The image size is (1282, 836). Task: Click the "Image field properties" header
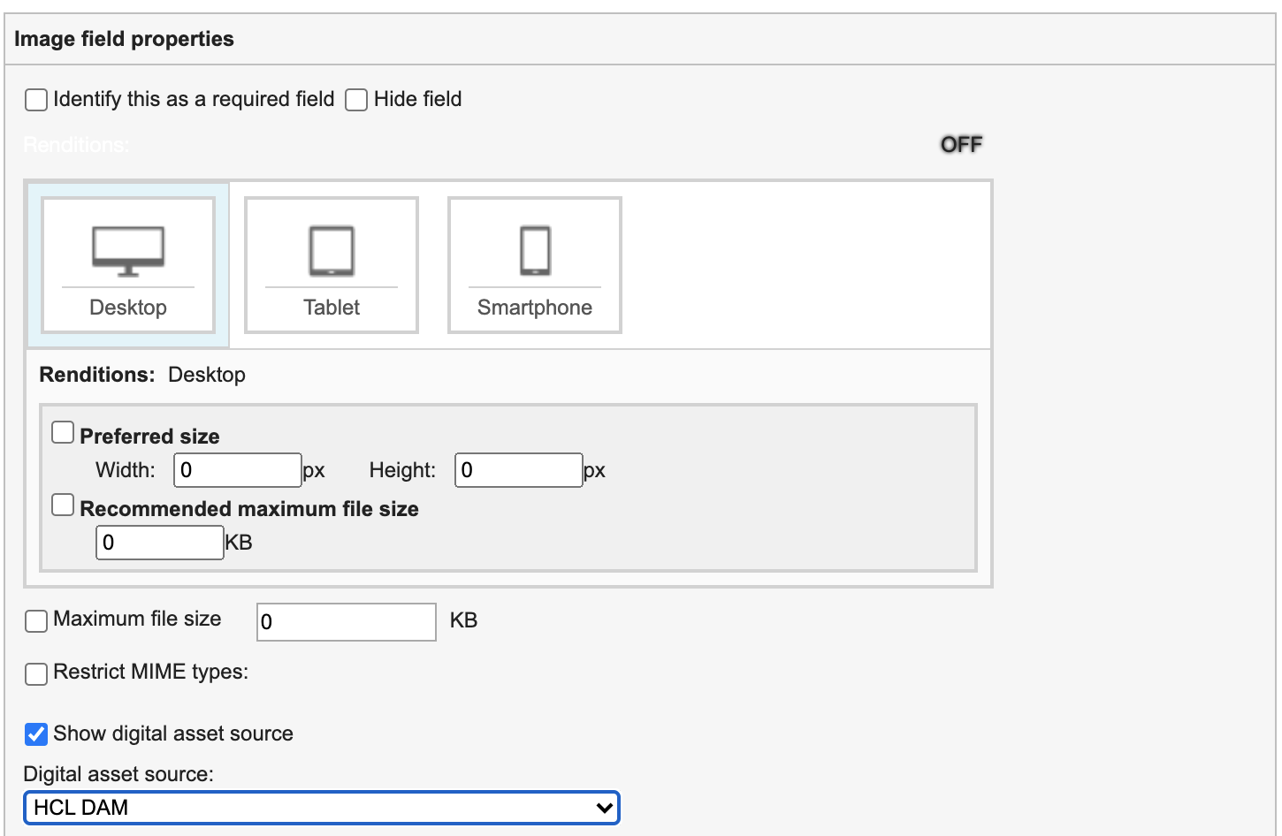tap(124, 39)
